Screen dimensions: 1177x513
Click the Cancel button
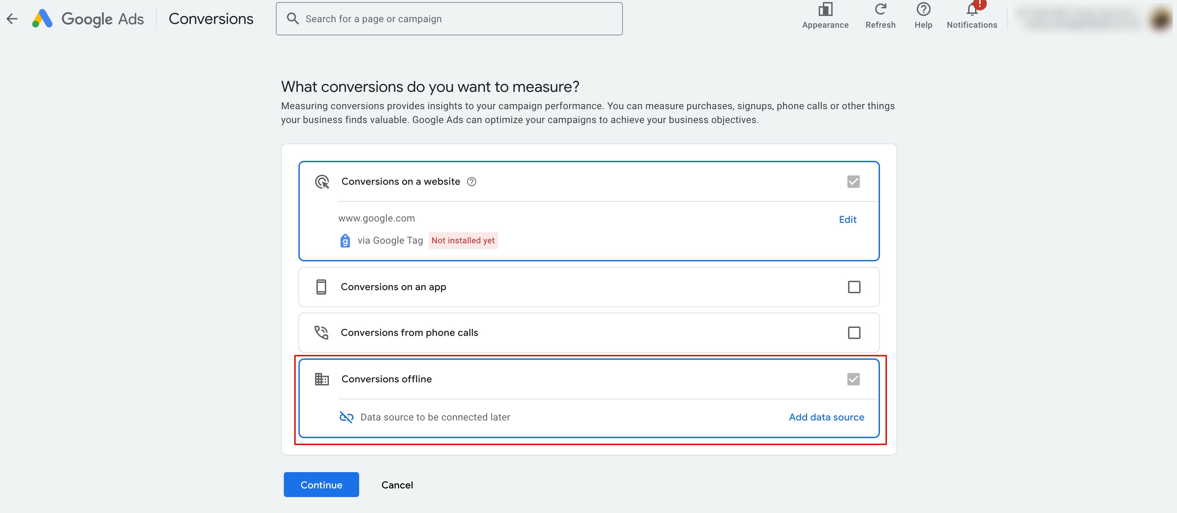pyautogui.click(x=397, y=485)
